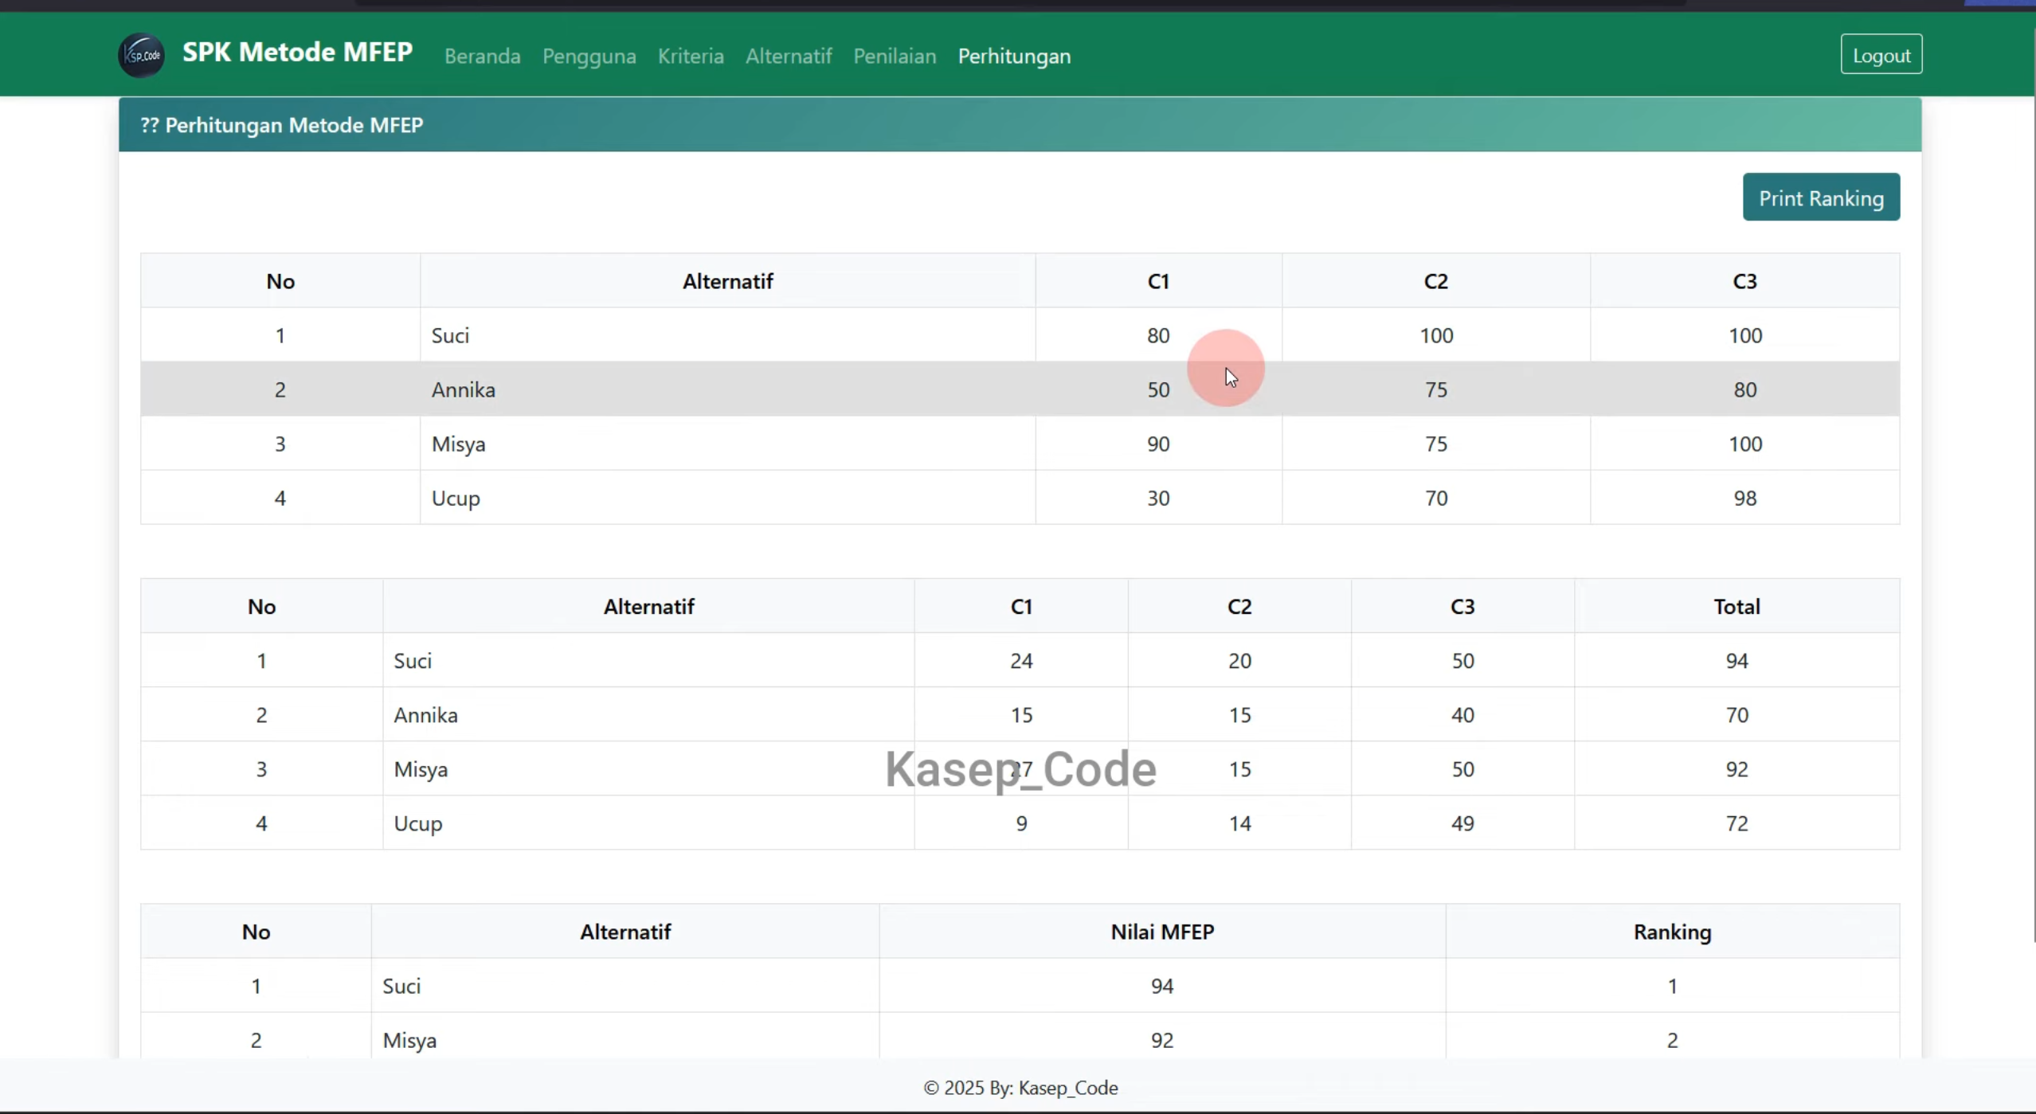Click the Print Ranking button

pos(1821,197)
